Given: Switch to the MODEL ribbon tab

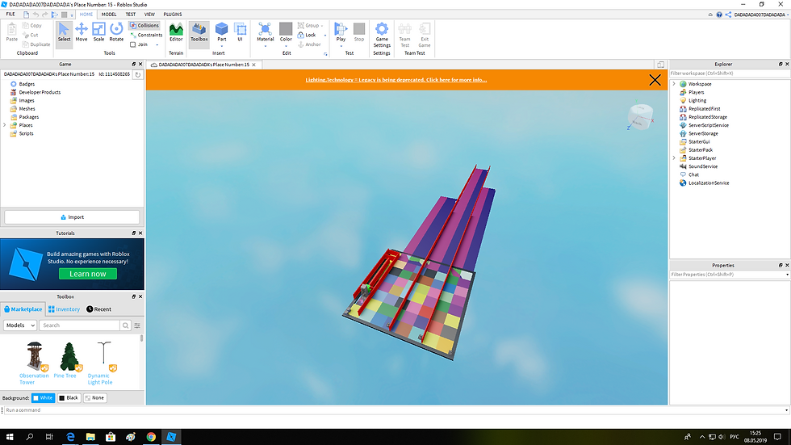Looking at the screenshot, I should coord(108,14).
